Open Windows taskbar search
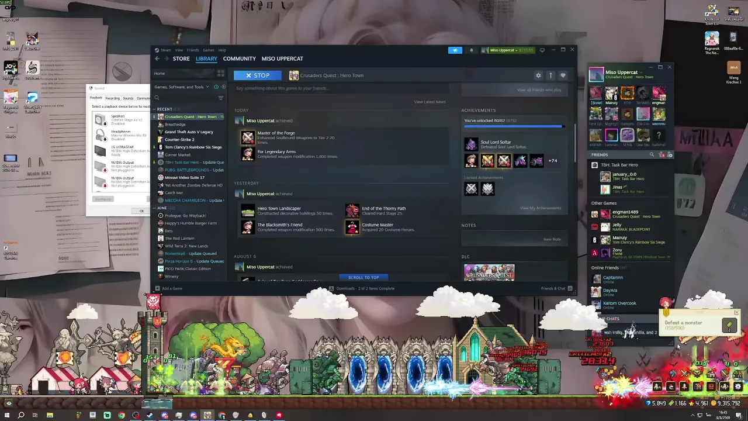Image resolution: width=748 pixels, height=421 pixels. tap(21, 415)
